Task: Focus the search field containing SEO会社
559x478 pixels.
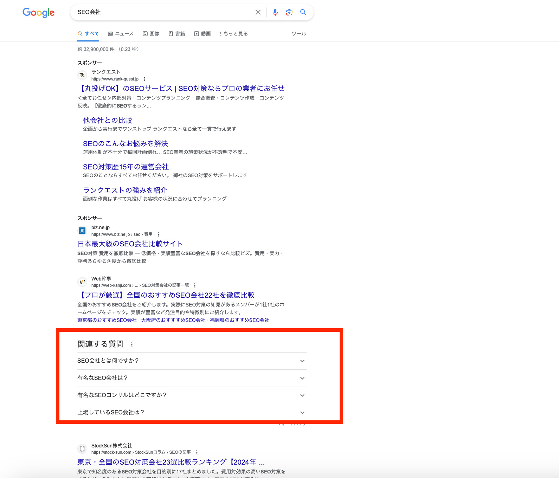Action: 163,12
